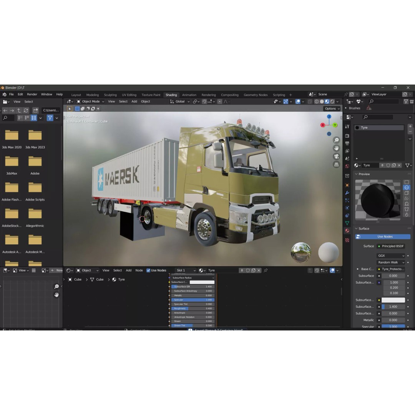Open node editor Add menu

tap(129, 271)
